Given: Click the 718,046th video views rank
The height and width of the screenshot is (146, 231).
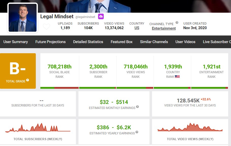Looking at the screenshot, I should pos(136,67).
